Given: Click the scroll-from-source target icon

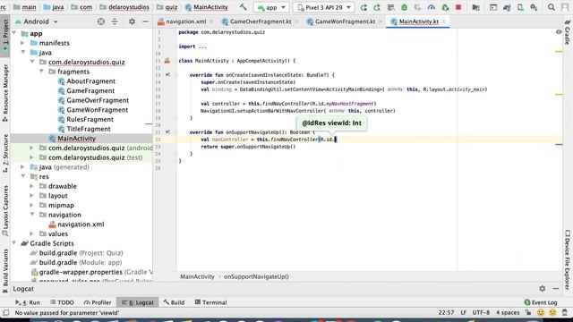Looking at the screenshot, I should 101,21.
